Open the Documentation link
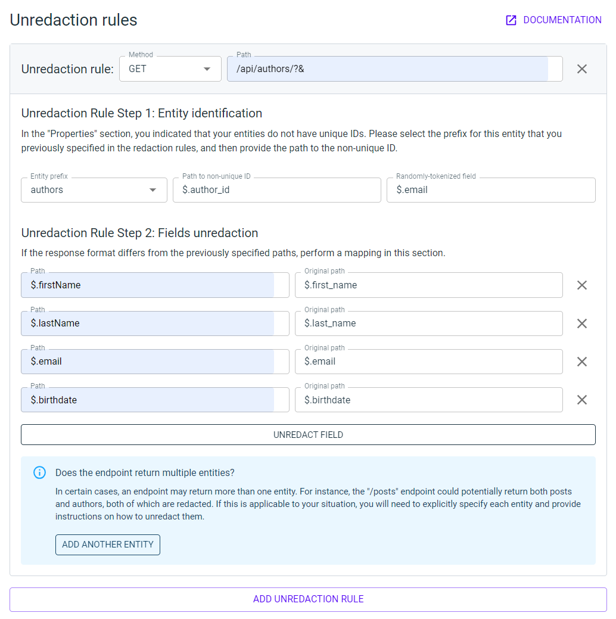 pyautogui.click(x=562, y=20)
